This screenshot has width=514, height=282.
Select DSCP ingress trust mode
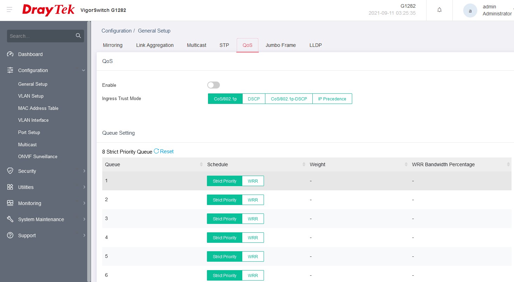click(x=253, y=99)
